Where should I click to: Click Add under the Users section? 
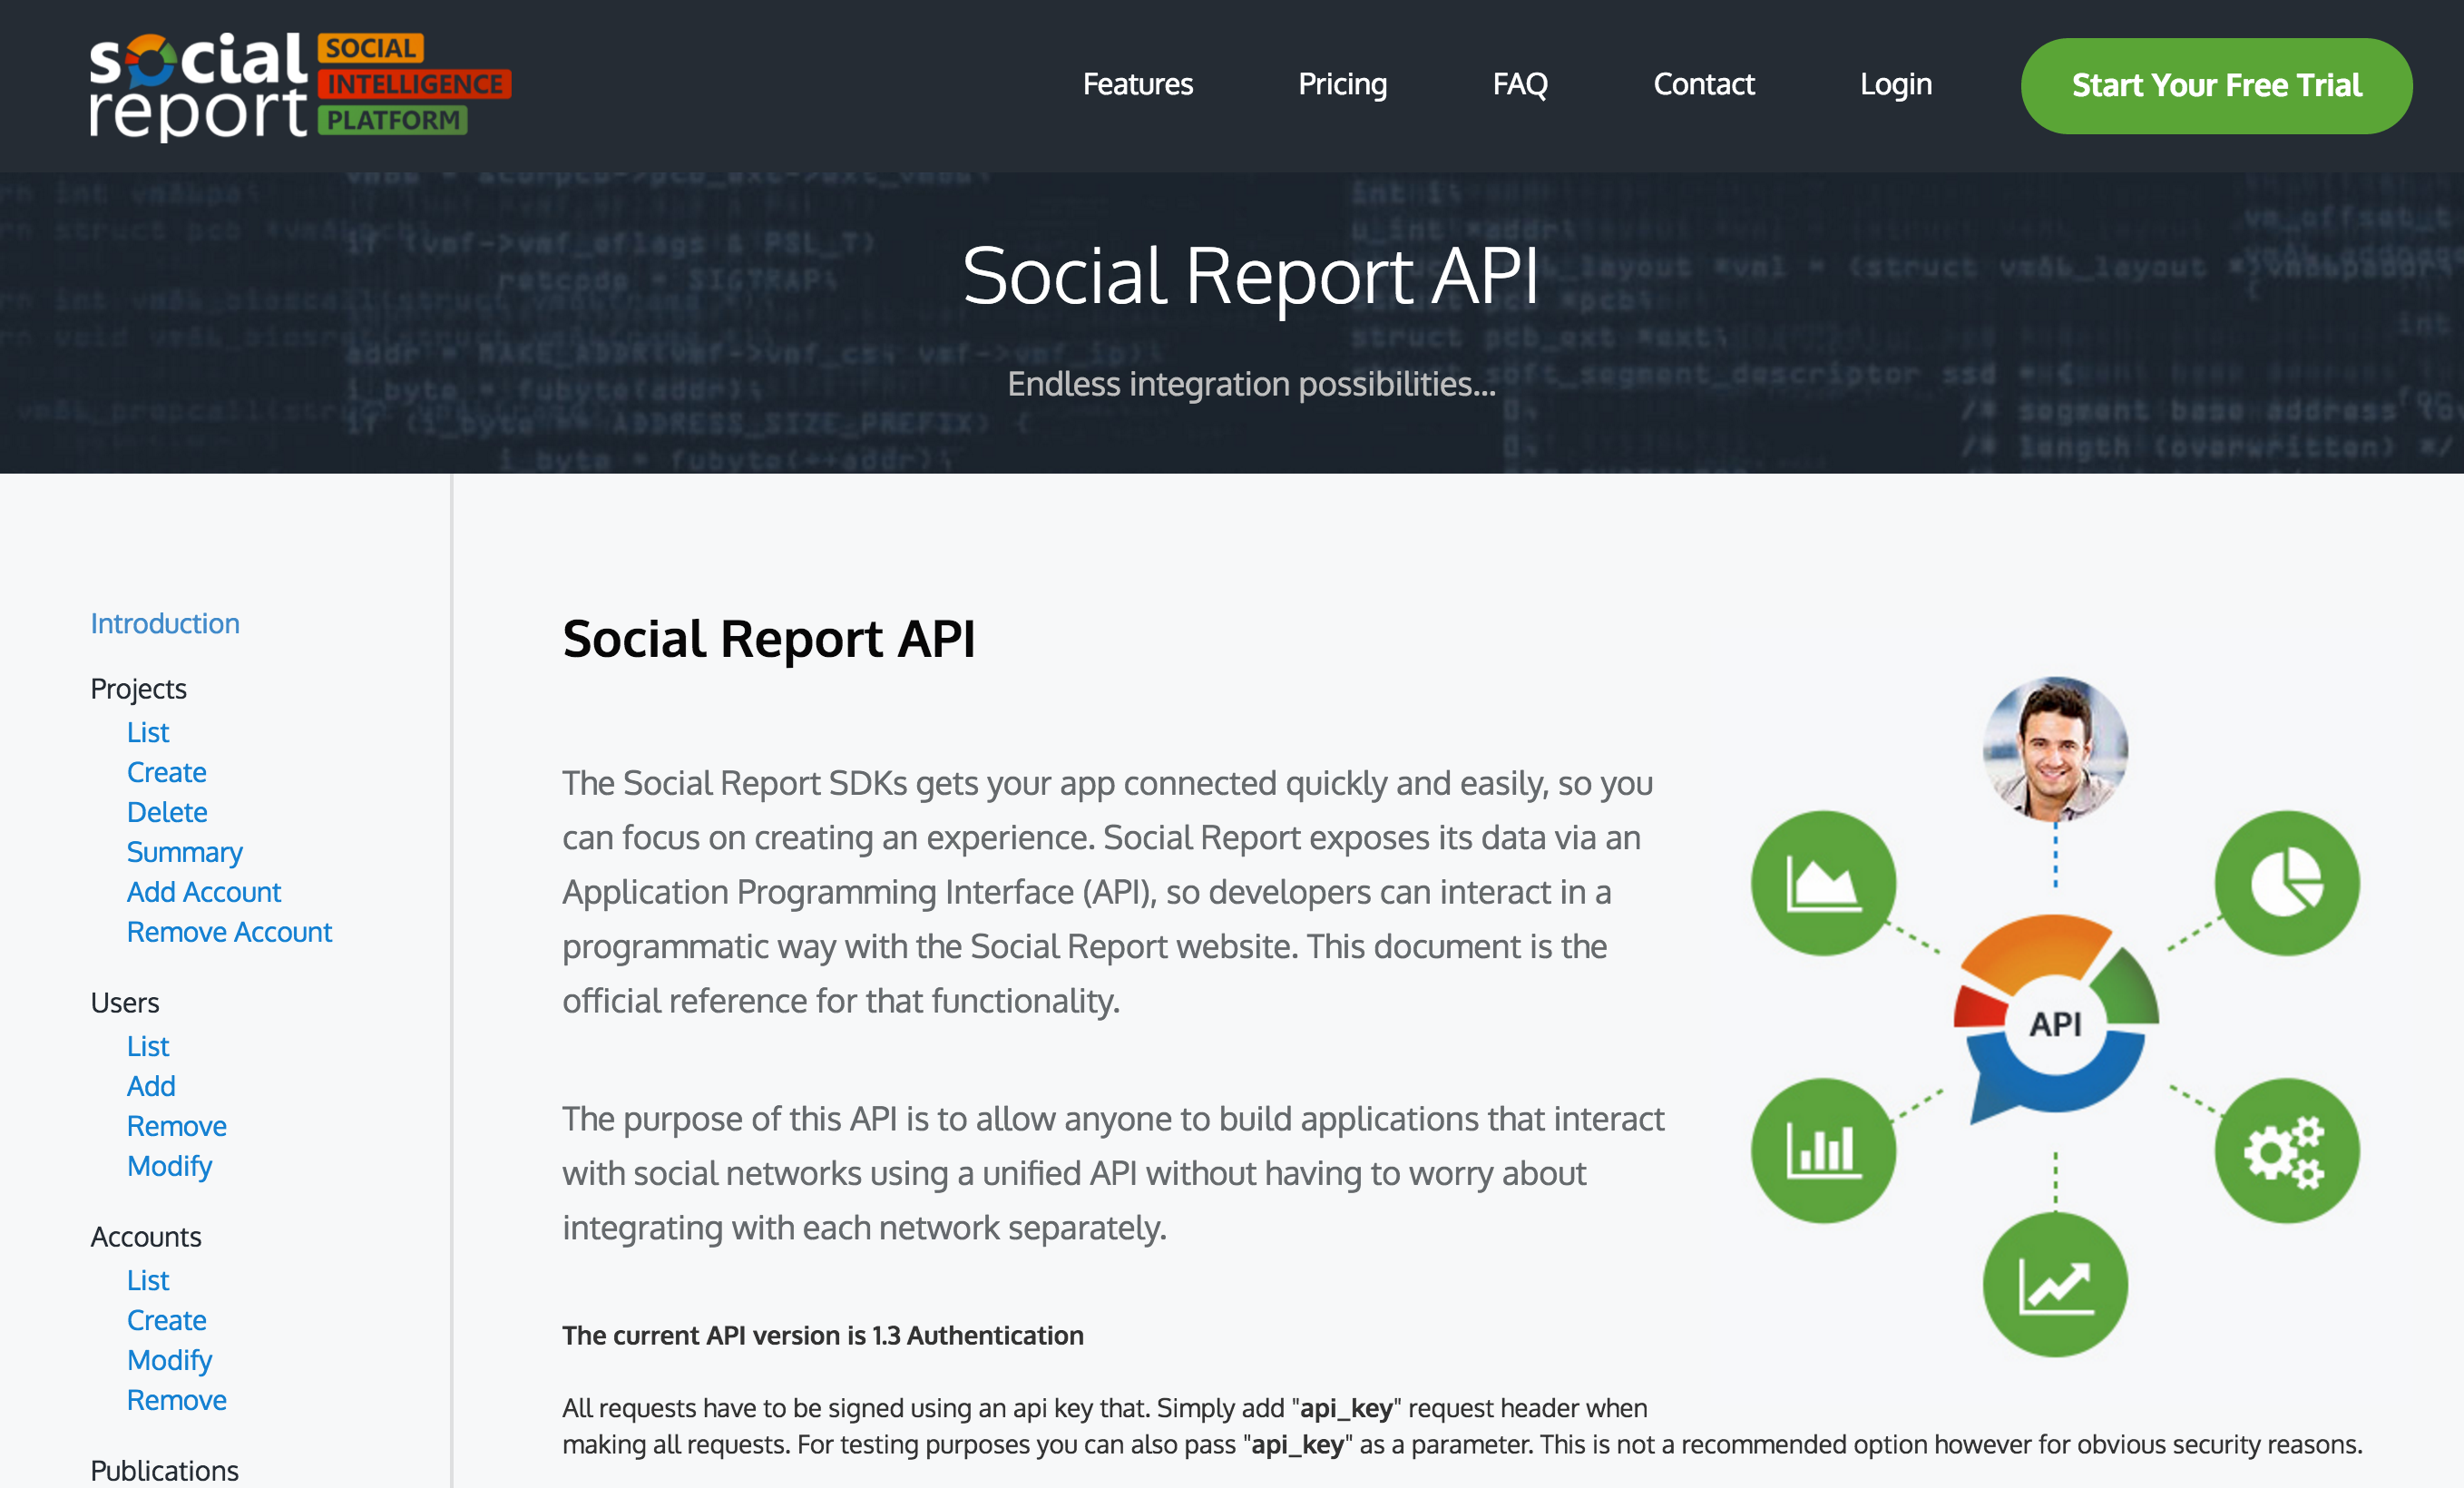tap(151, 1086)
